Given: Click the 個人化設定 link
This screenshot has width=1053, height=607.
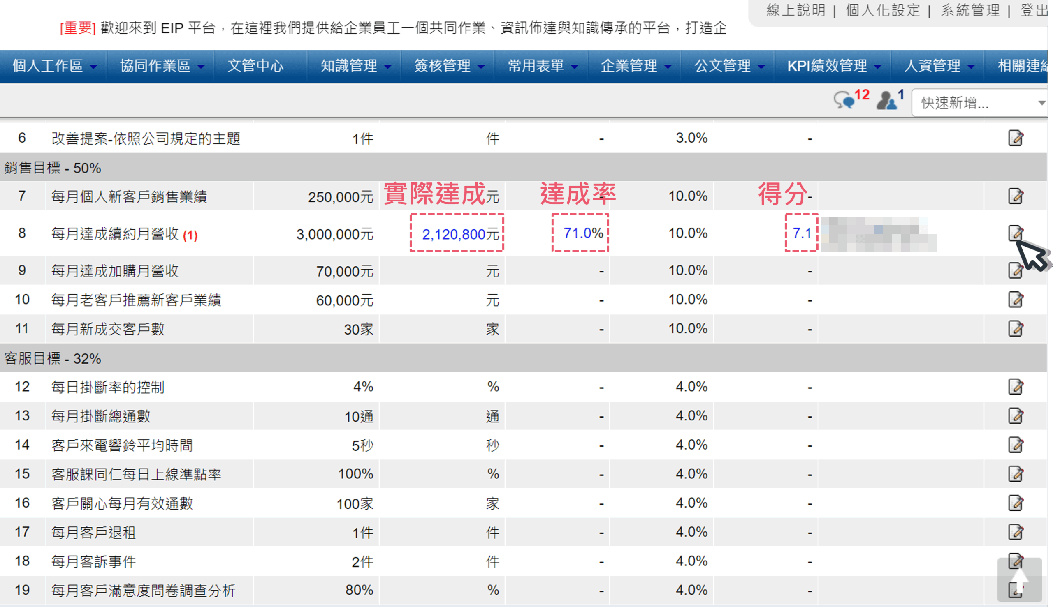Looking at the screenshot, I should click(x=883, y=10).
